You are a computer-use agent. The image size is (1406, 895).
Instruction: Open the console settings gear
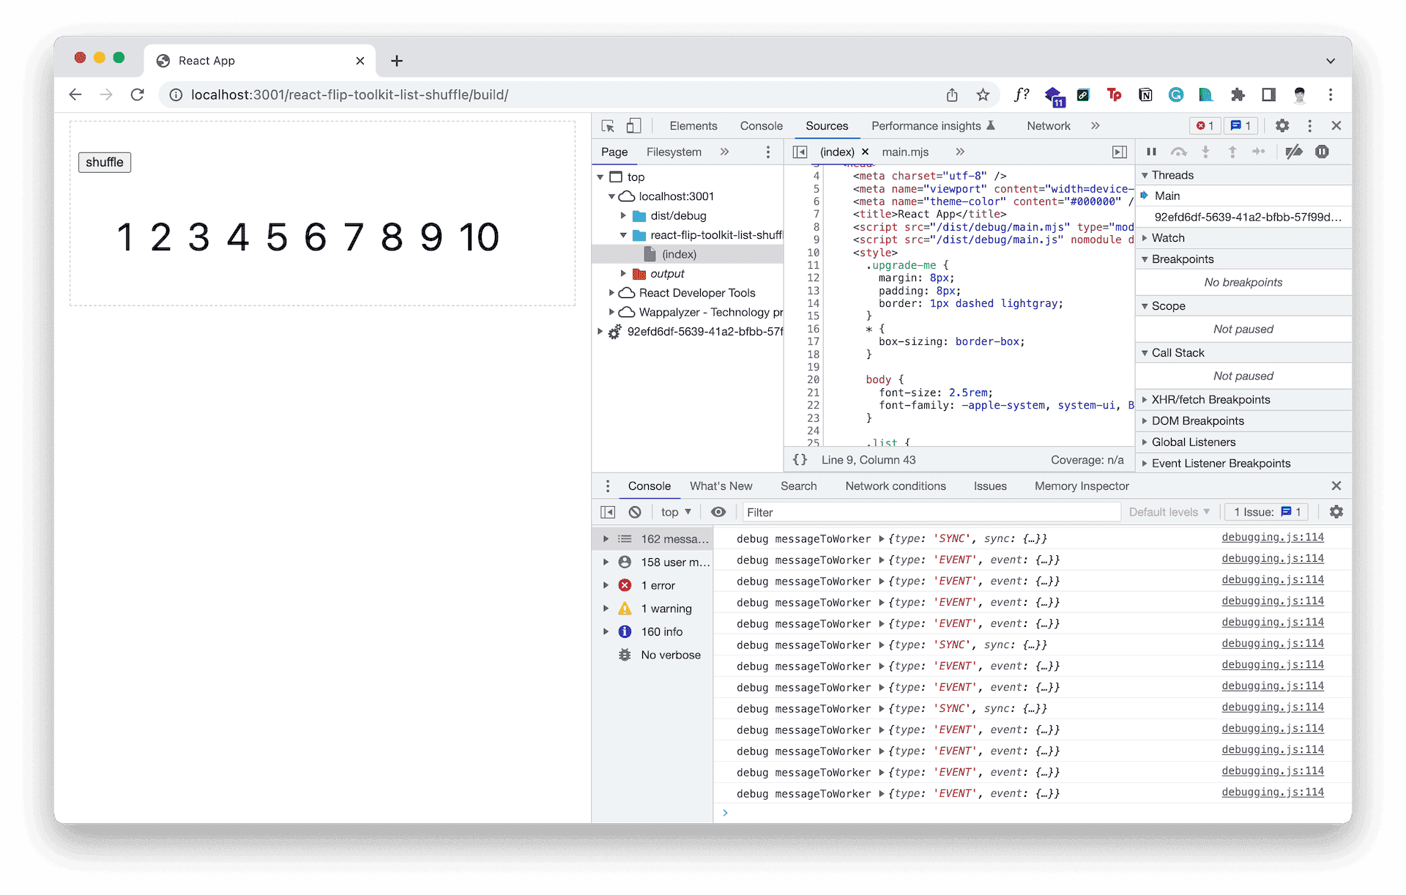coord(1336,512)
